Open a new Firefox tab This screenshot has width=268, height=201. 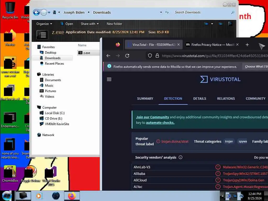(247, 44)
